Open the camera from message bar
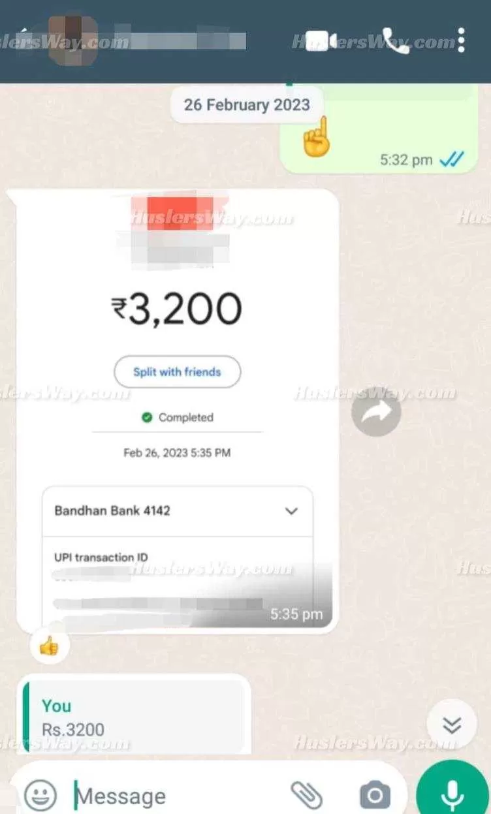Image resolution: width=491 pixels, height=814 pixels. [x=375, y=795]
